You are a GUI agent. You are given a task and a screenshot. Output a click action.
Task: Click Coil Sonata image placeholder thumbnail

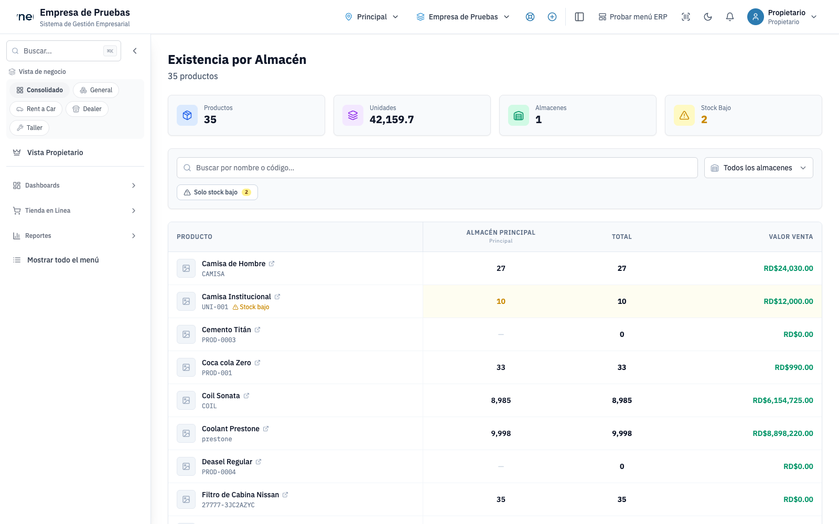(x=186, y=400)
